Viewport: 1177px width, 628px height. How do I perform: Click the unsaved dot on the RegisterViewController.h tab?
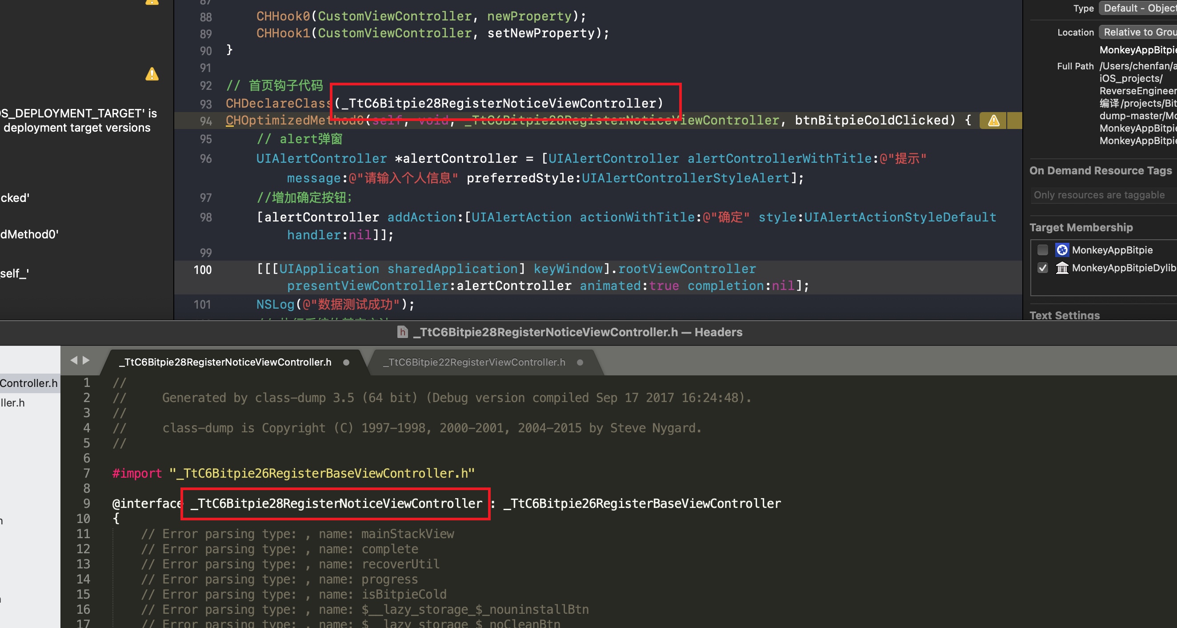(580, 362)
